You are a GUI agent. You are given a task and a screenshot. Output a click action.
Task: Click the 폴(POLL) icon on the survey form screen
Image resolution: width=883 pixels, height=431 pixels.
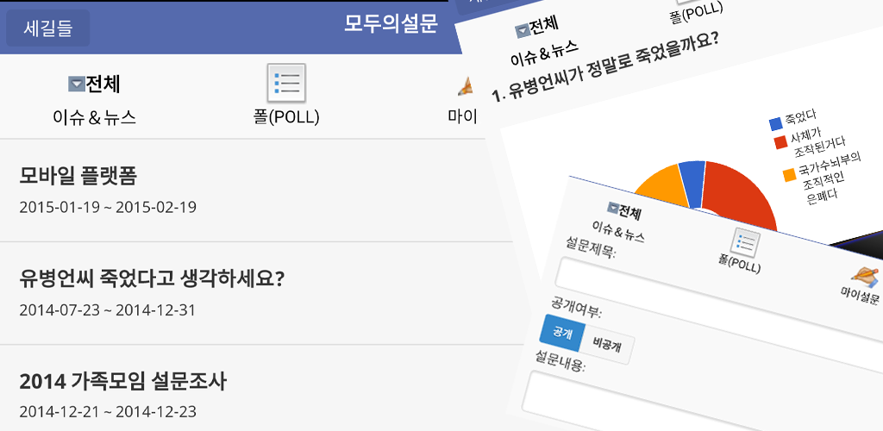point(743,244)
